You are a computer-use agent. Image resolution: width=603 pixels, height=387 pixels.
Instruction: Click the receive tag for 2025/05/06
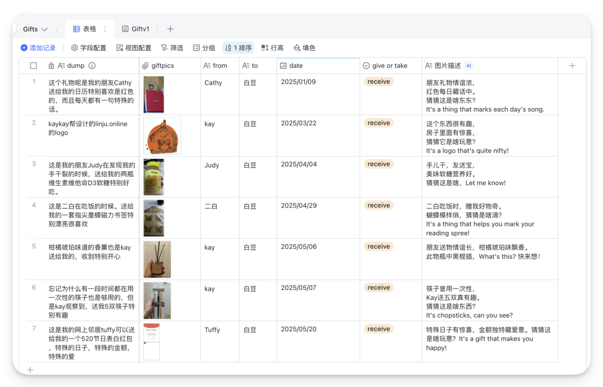[x=379, y=246]
